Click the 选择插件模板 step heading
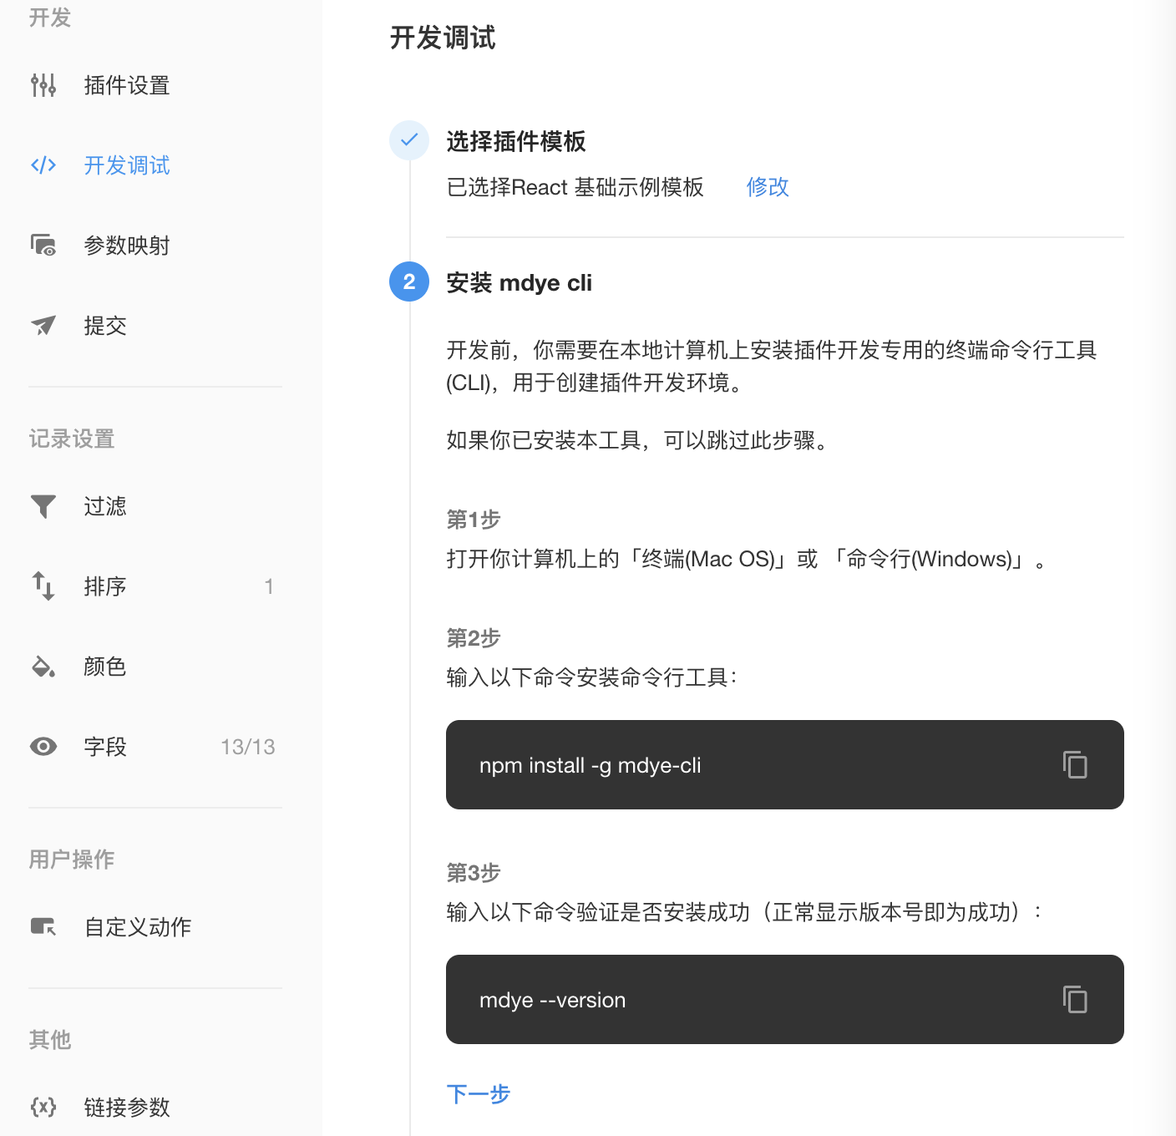The height and width of the screenshot is (1136, 1176). [x=516, y=141]
